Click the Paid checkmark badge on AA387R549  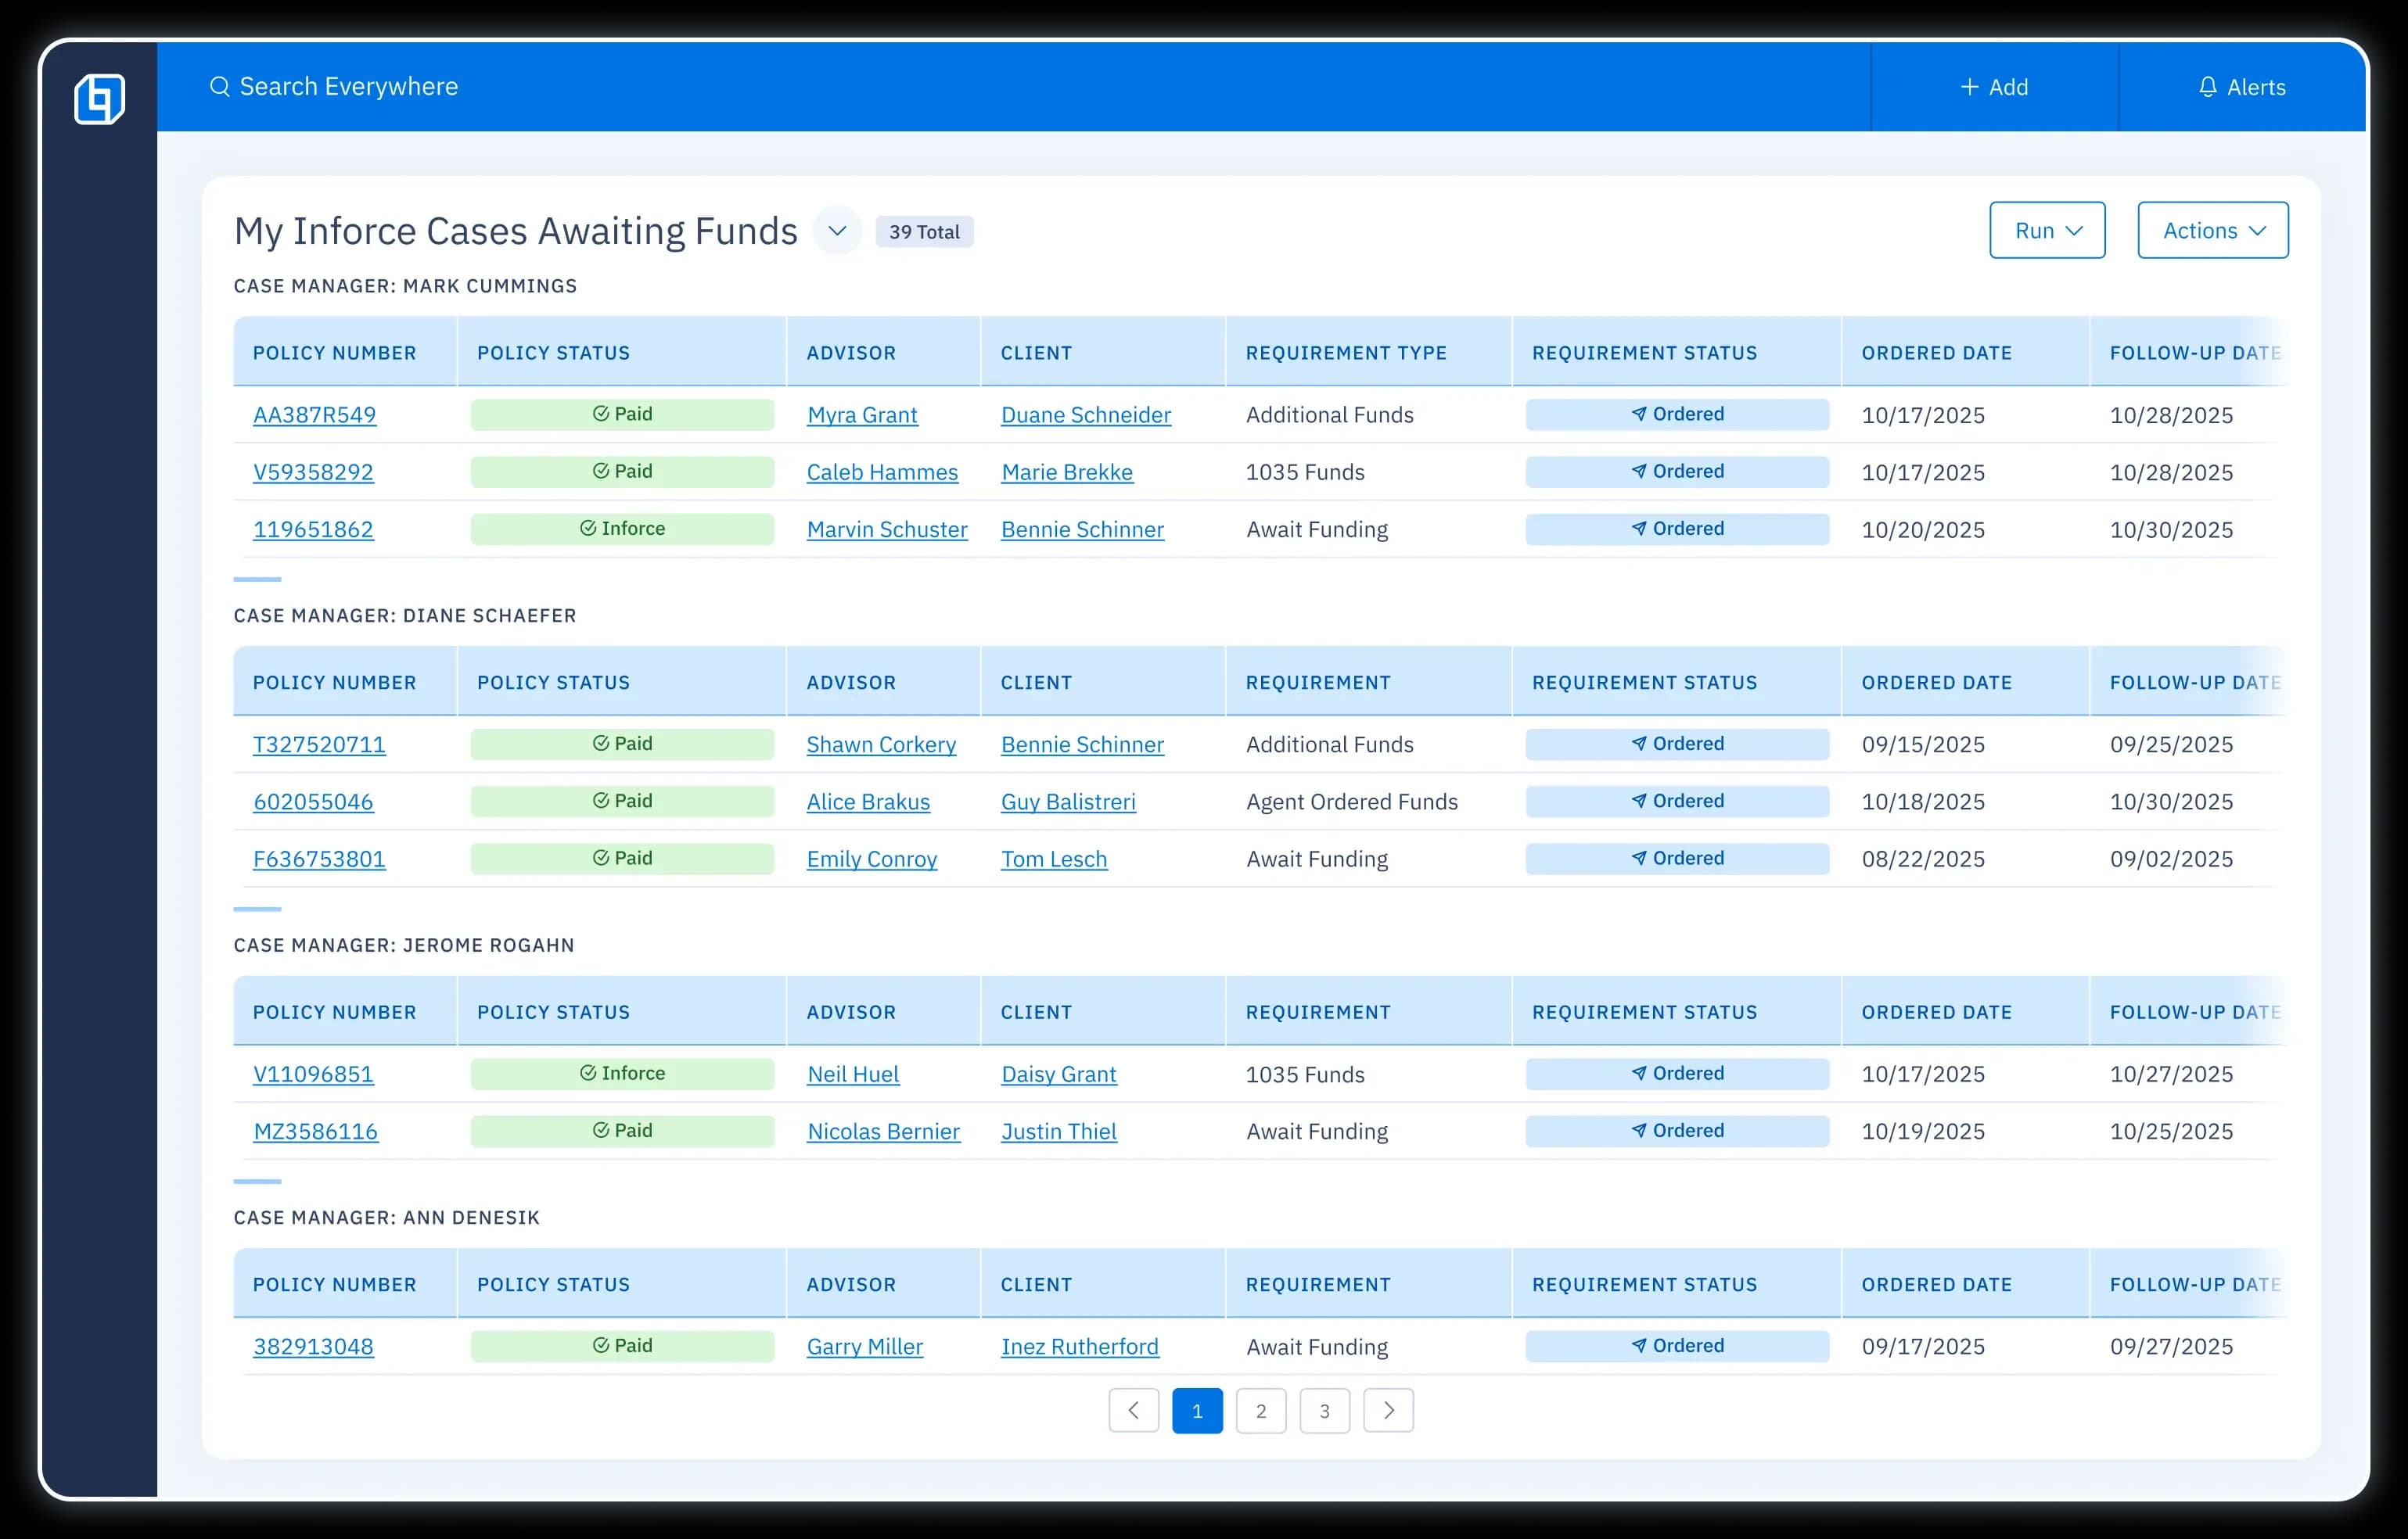(622, 414)
